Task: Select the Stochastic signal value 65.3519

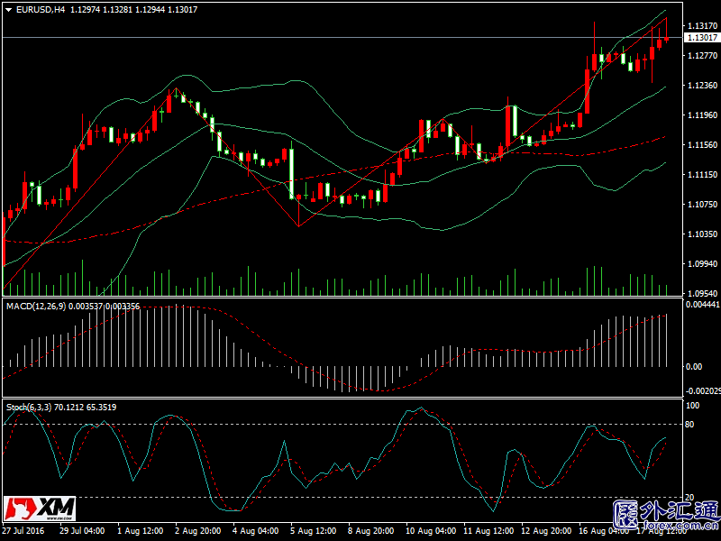Action: coord(101,408)
